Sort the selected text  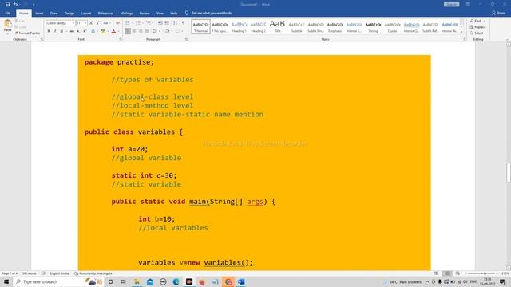[x=176, y=23]
